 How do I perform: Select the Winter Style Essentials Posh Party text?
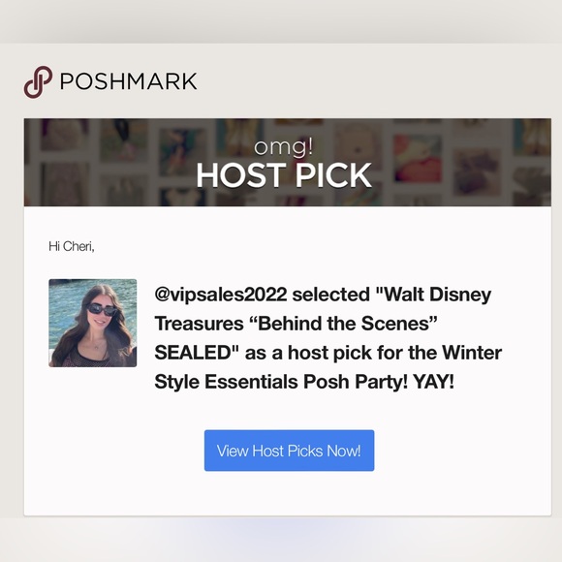click(x=328, y=367)
